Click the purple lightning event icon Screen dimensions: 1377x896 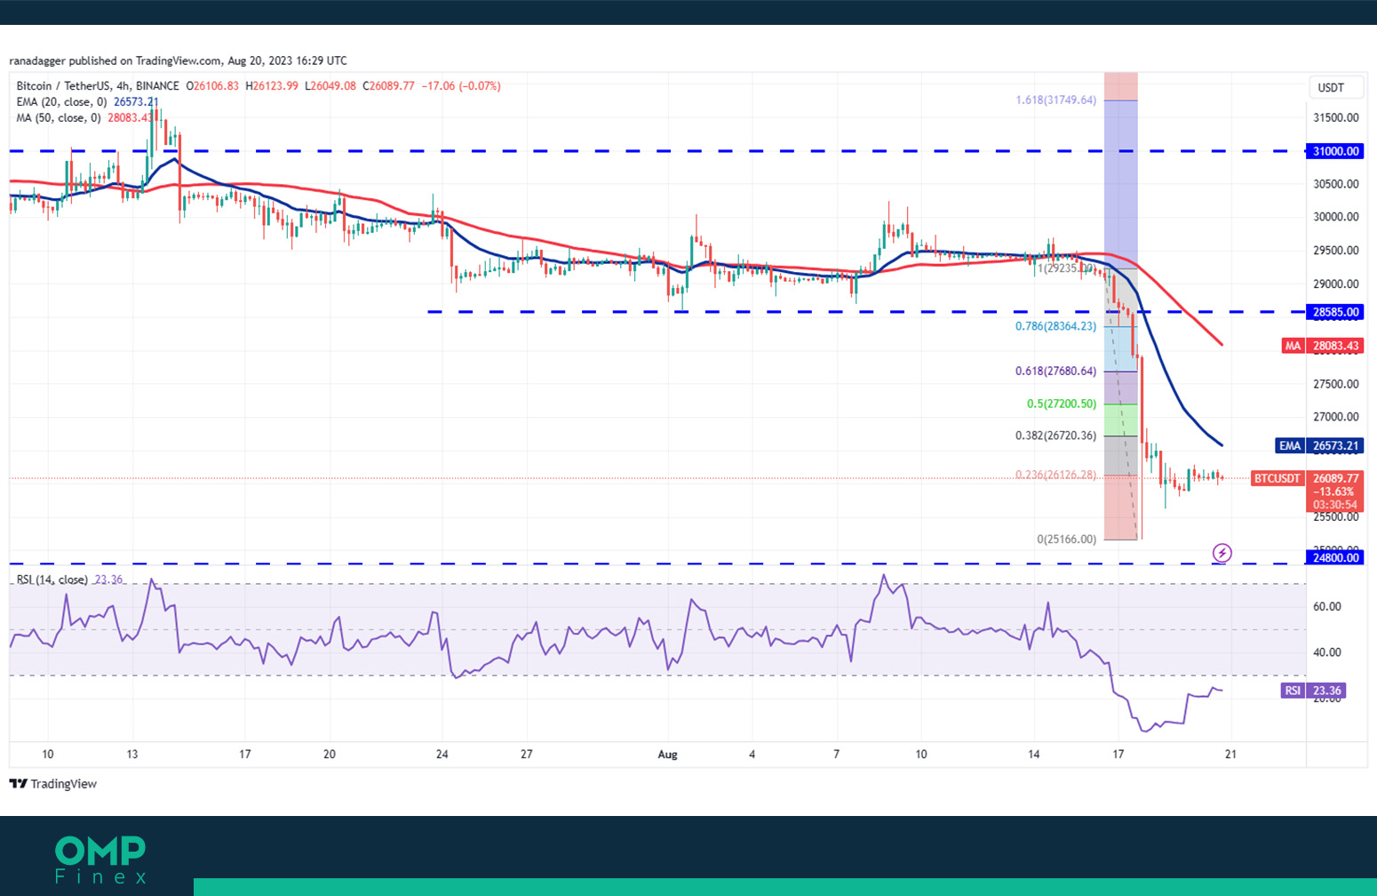(x=1222, y=553)
